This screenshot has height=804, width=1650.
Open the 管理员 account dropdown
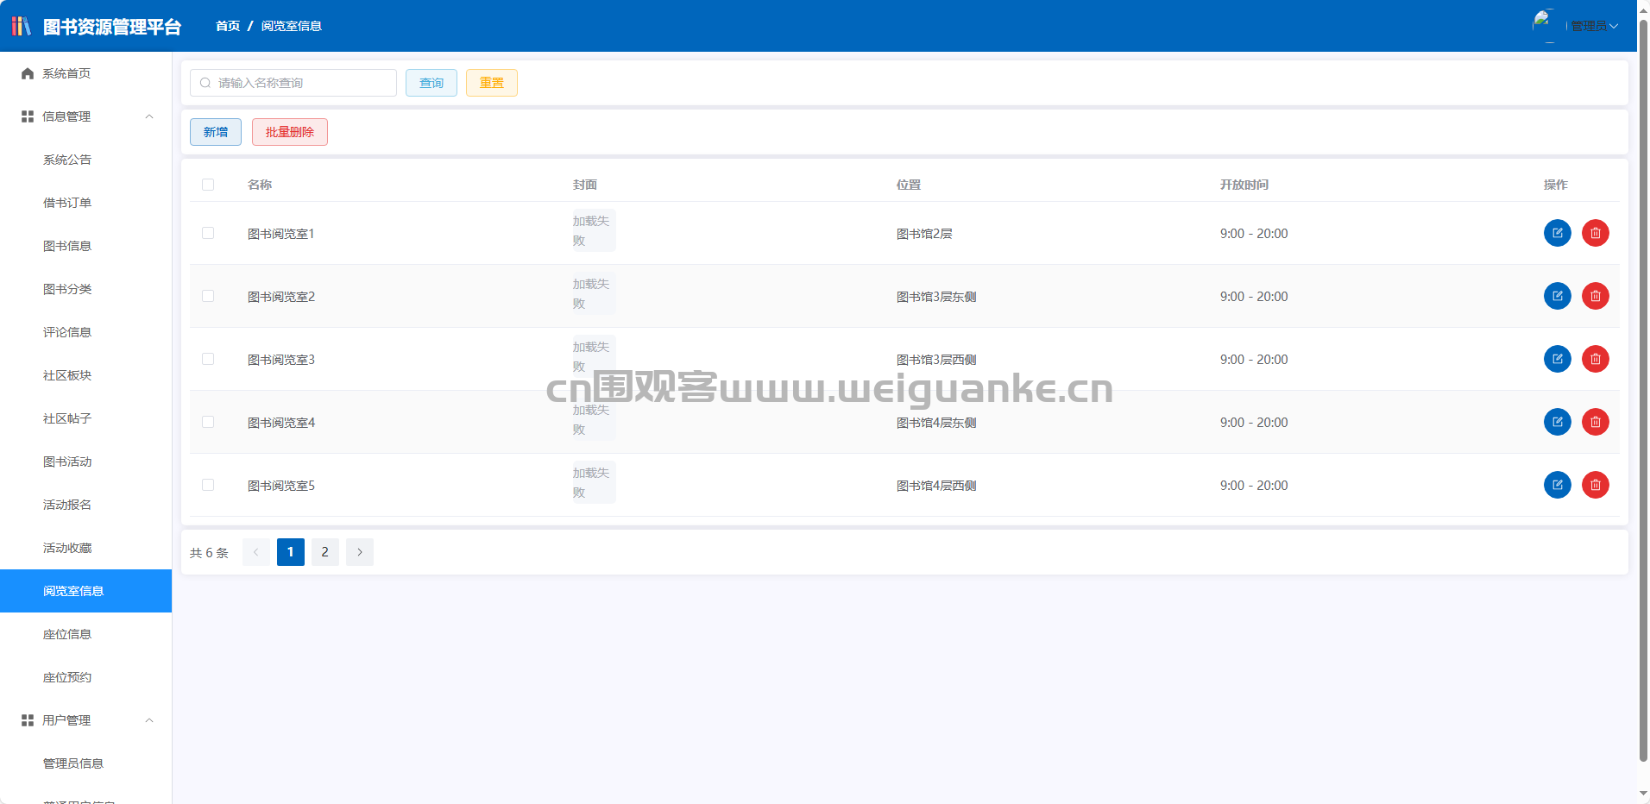[x=1594, y=26]
